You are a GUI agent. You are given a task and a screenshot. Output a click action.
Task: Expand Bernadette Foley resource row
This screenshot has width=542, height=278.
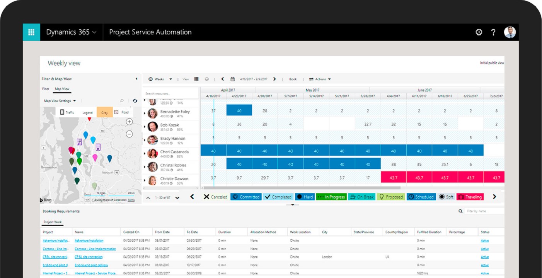pyautogui.click(x=145, y=114)
